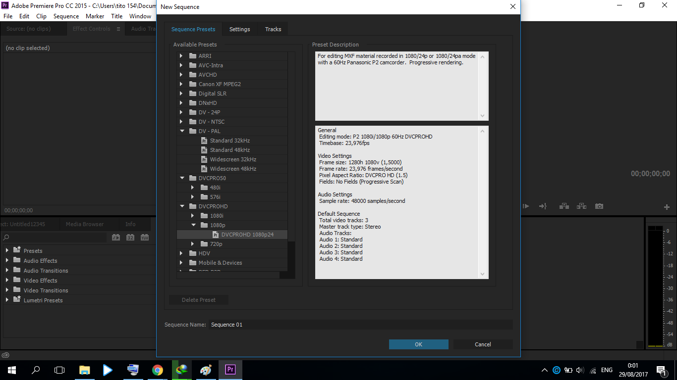The height and width of the screenshot is (380, 677).
Task: Open the File menu
Action: click(8, 16)
